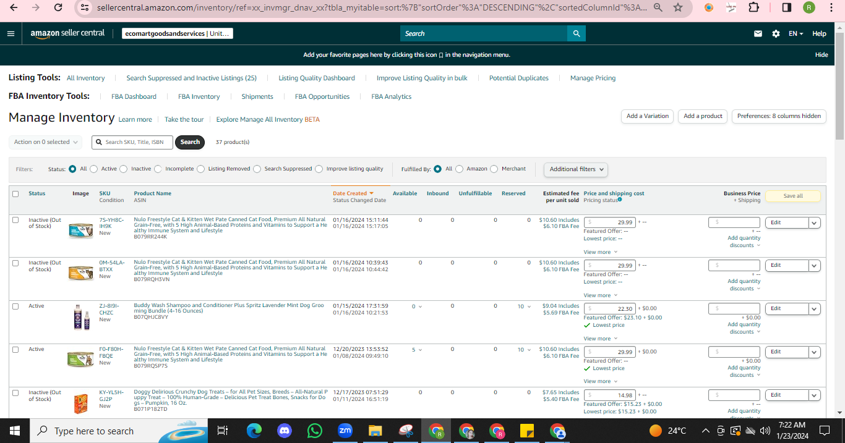Expand available quantity chevron for SKU F0-F80H-FBQE
This screenshot has width=845, height=443.
point(421,350)
